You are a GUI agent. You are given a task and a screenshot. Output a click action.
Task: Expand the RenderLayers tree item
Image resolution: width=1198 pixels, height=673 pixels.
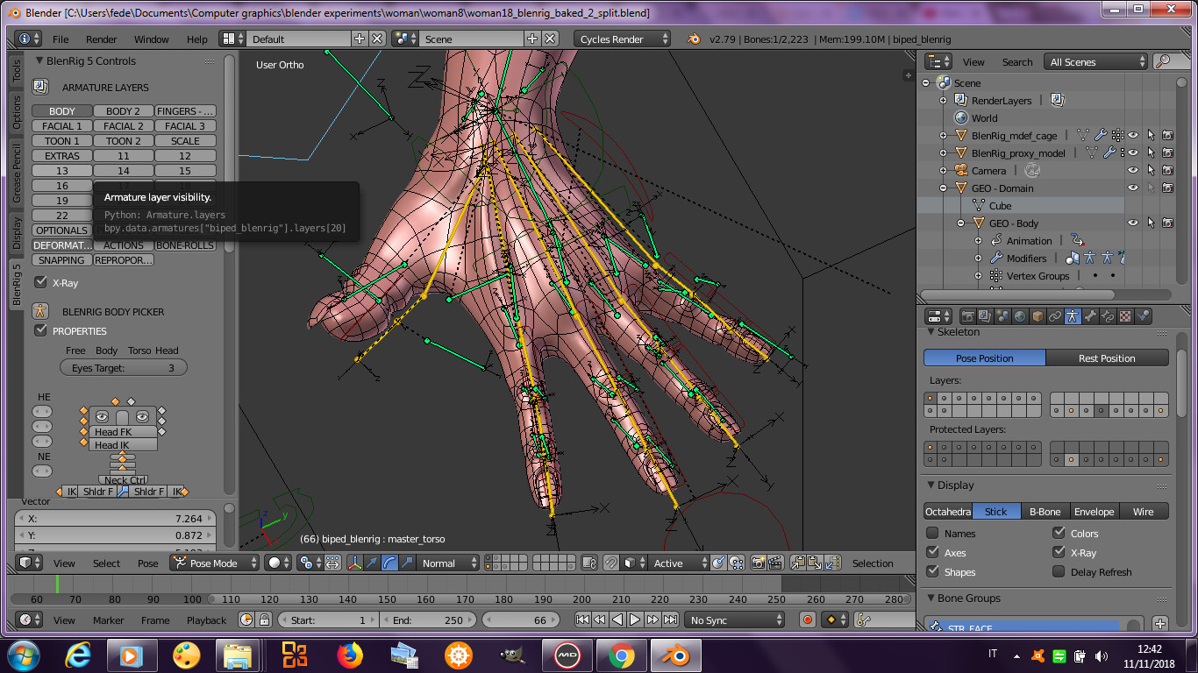click(944, 100)
